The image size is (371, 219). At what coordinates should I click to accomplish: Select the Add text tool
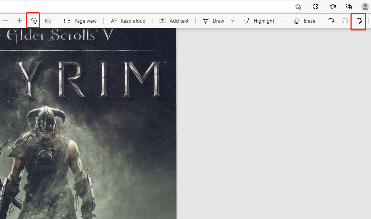(x=174, y=21)
